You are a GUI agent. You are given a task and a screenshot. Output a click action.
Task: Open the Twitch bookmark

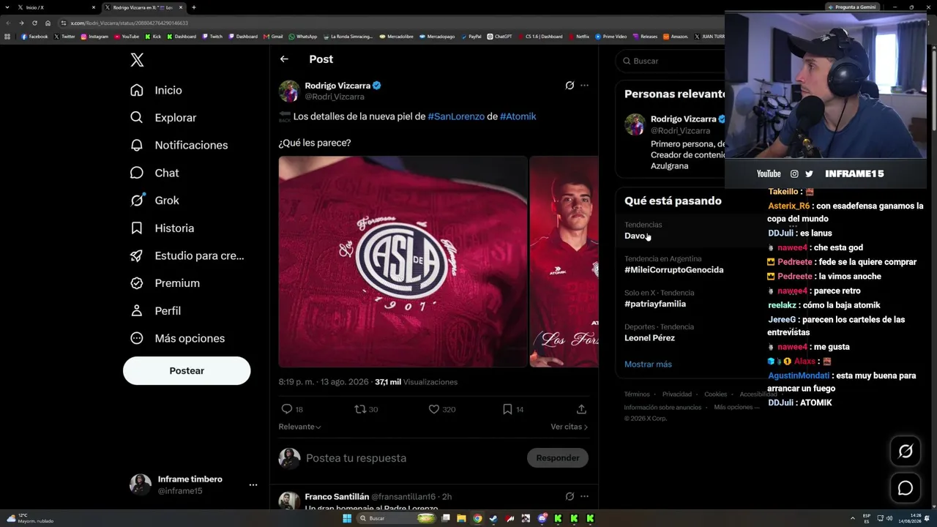212,37
